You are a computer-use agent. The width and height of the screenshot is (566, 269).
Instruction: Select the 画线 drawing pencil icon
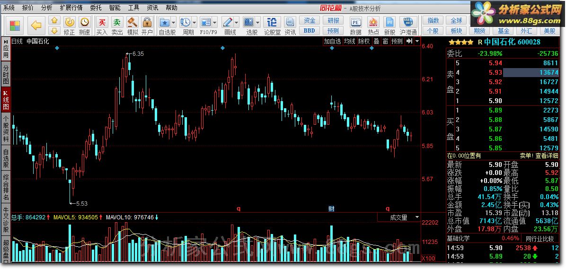[227, 22]
